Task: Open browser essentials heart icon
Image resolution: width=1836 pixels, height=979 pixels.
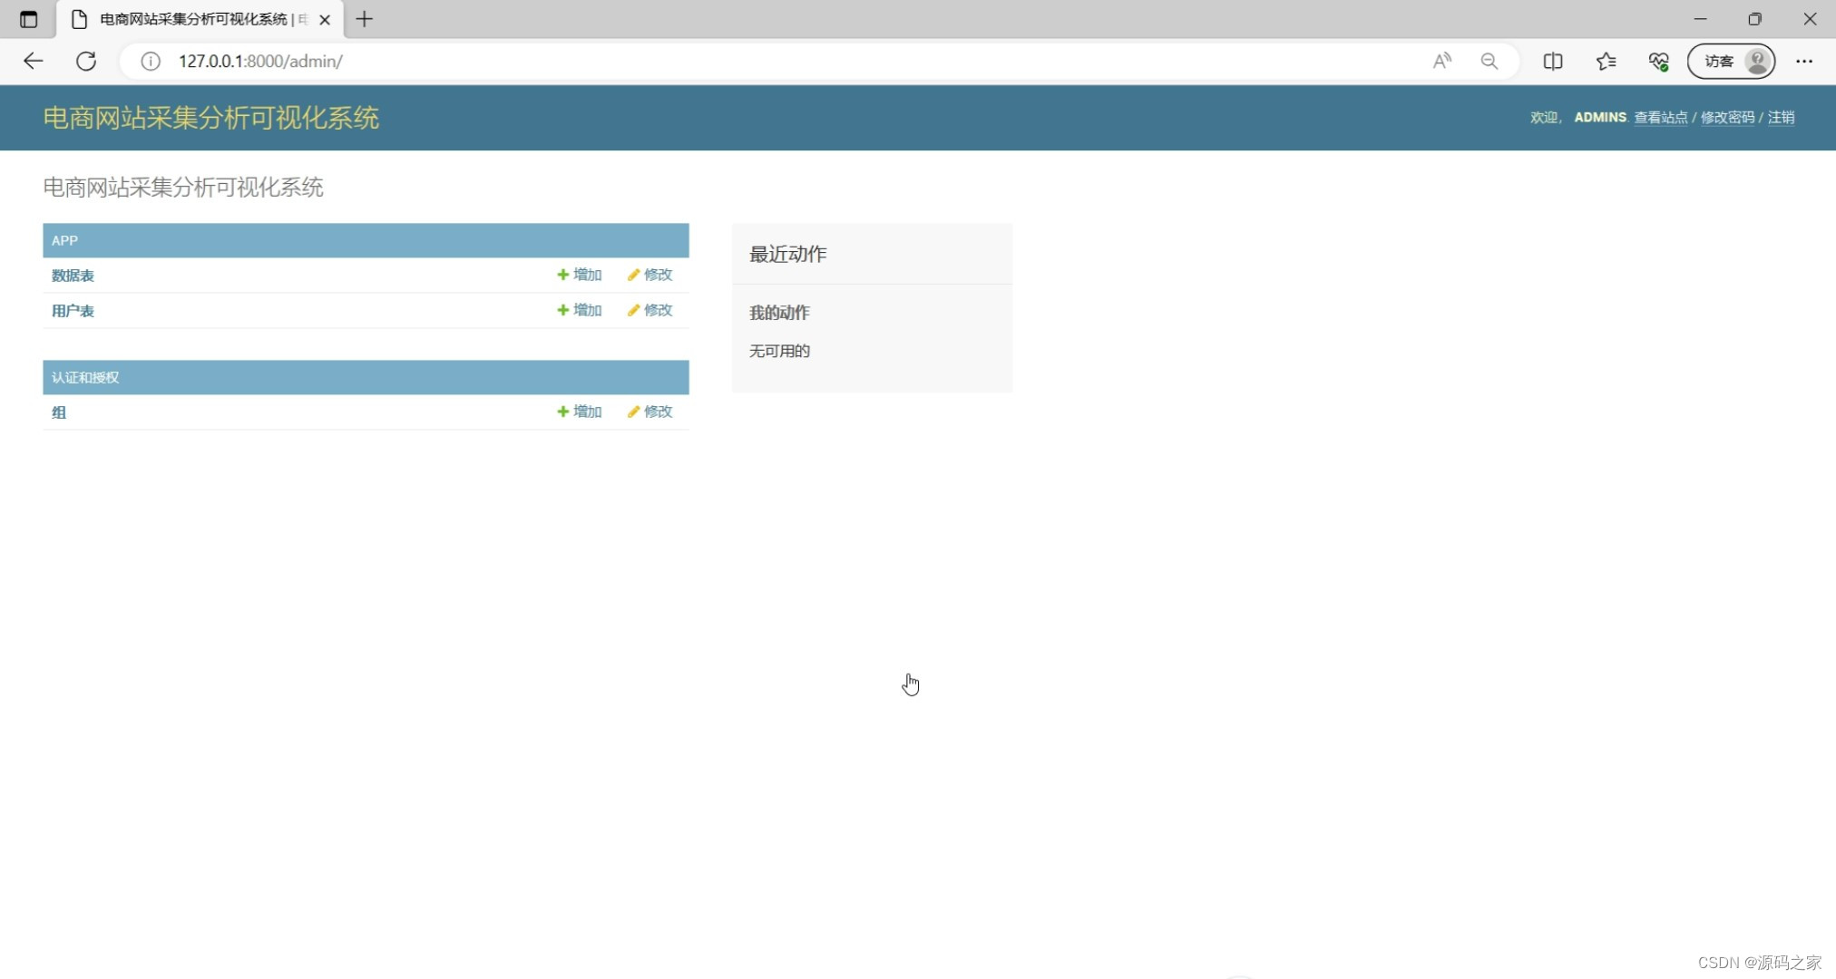Action: tap(1659, 61)
